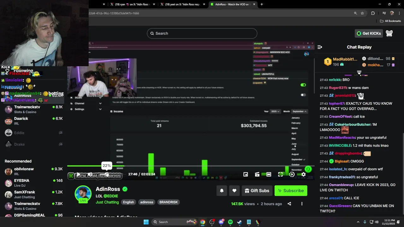Viewport: 404px width, 227px height.
Task: Open video player settings gear
Action: pyautogui.click(x=303, y=174)
